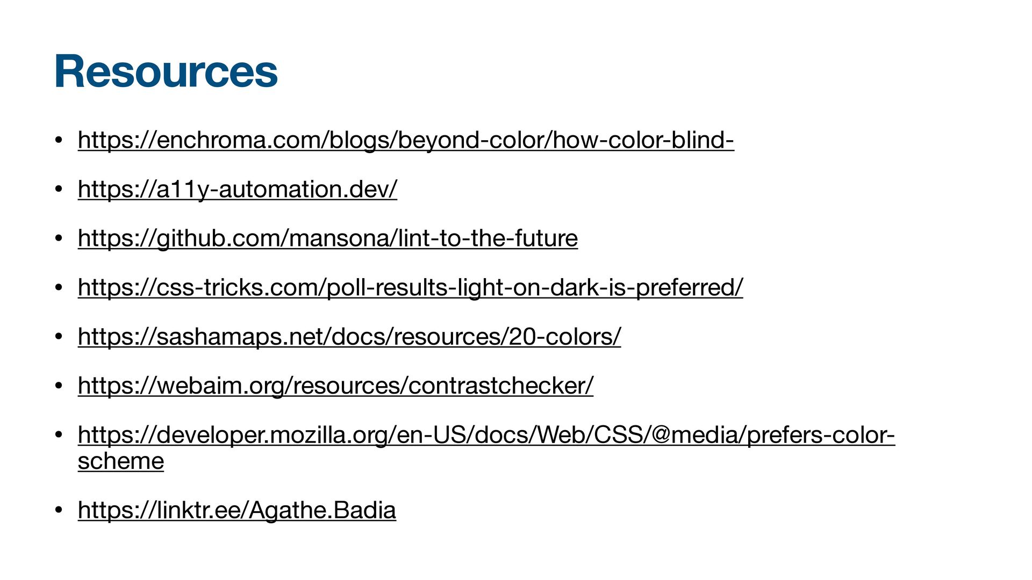Click the bullet before the css-tricks link

pos(59,288)
